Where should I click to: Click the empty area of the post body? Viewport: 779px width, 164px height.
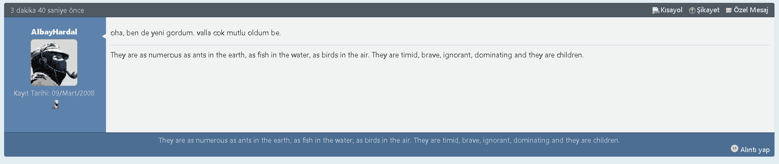[x=440, y=98]
